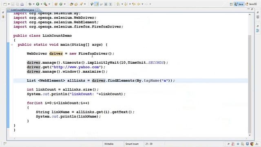Toggle Show Whitespace Characters icon
Image resolution: width=261 pixels, height=147 pixels.
111,4
